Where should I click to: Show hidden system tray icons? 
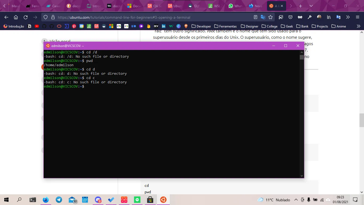[296, 200]
